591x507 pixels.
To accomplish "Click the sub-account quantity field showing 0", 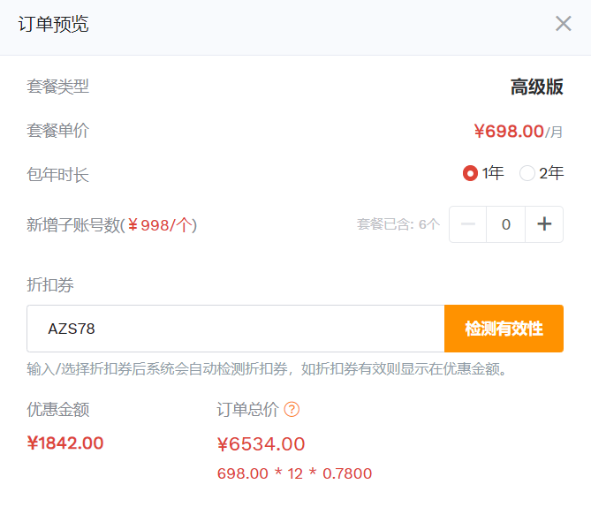I will click(x=505, y=224).
